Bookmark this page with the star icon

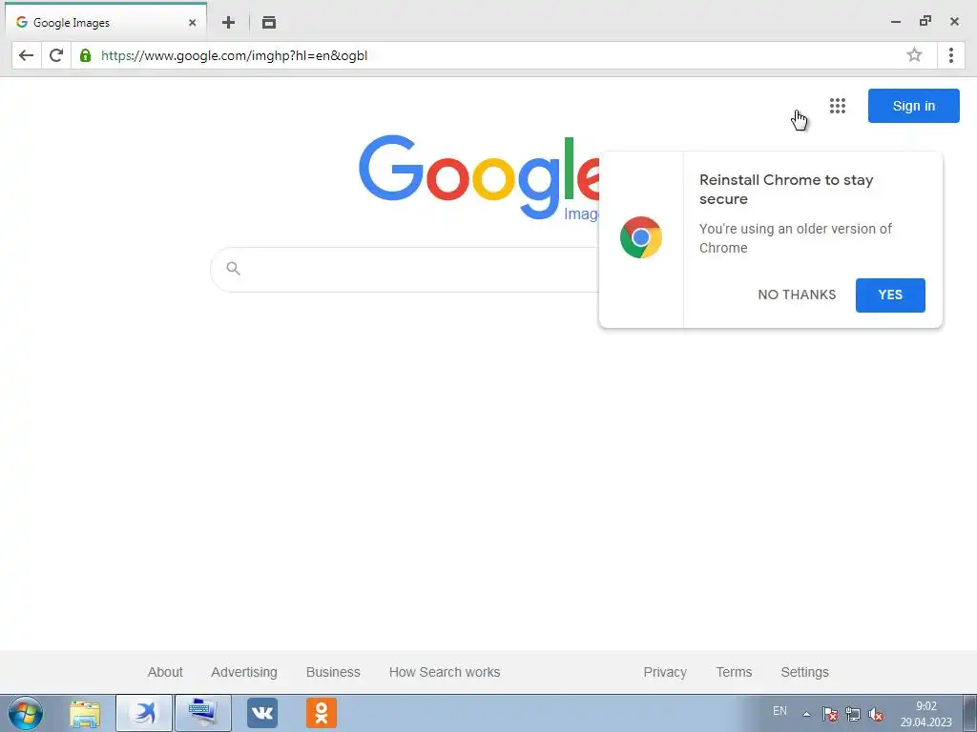point(914,54)
